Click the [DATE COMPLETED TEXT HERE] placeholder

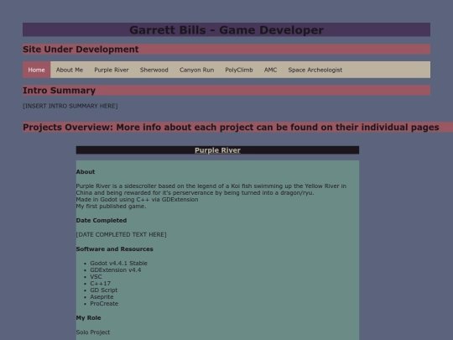click(x=122, y=234)
